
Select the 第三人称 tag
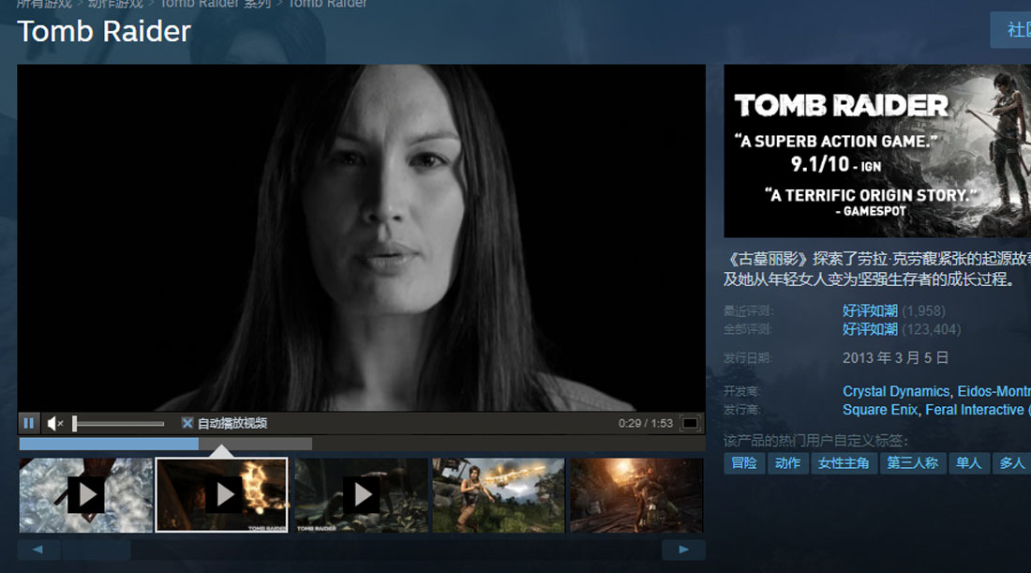913,463
